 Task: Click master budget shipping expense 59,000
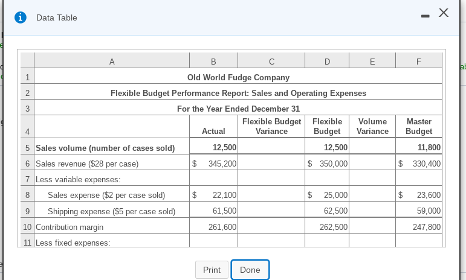(x=429, y=211)
